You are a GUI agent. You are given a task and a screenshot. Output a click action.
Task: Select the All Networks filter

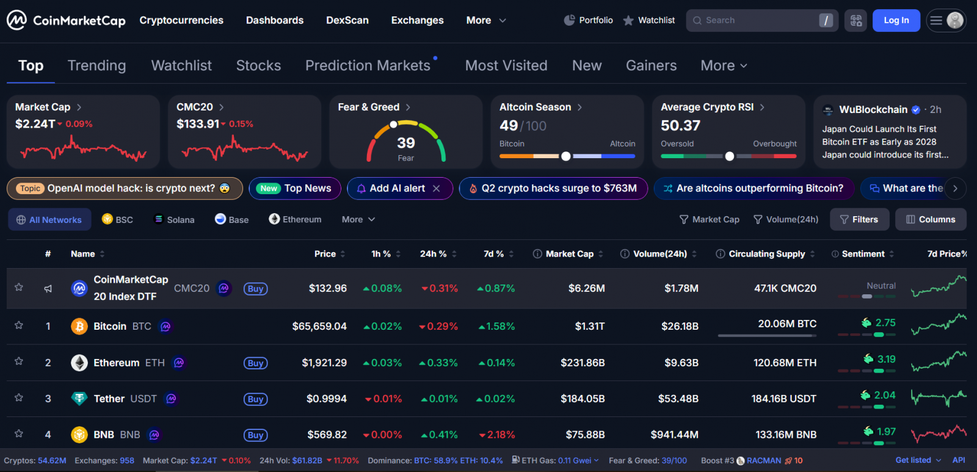(x=49, y=220)
